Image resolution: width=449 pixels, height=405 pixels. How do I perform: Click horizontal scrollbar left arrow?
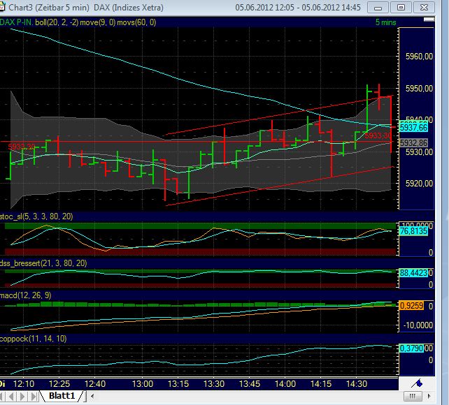pos(92,396)
